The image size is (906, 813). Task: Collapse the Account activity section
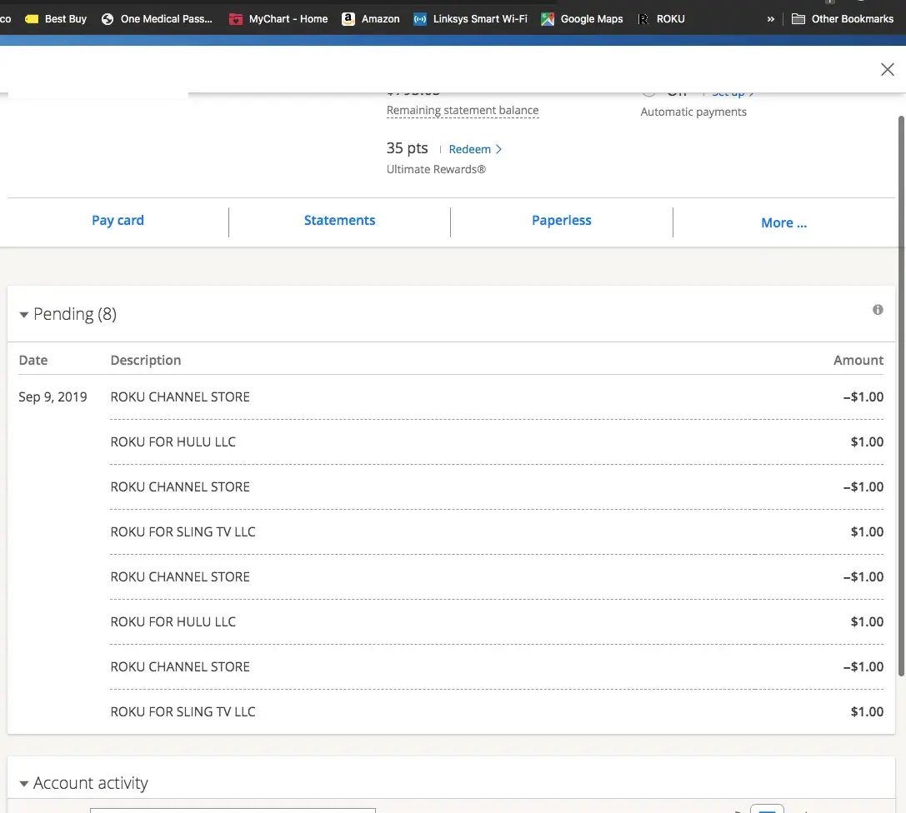pyautogui.click(x=24, y=784)
